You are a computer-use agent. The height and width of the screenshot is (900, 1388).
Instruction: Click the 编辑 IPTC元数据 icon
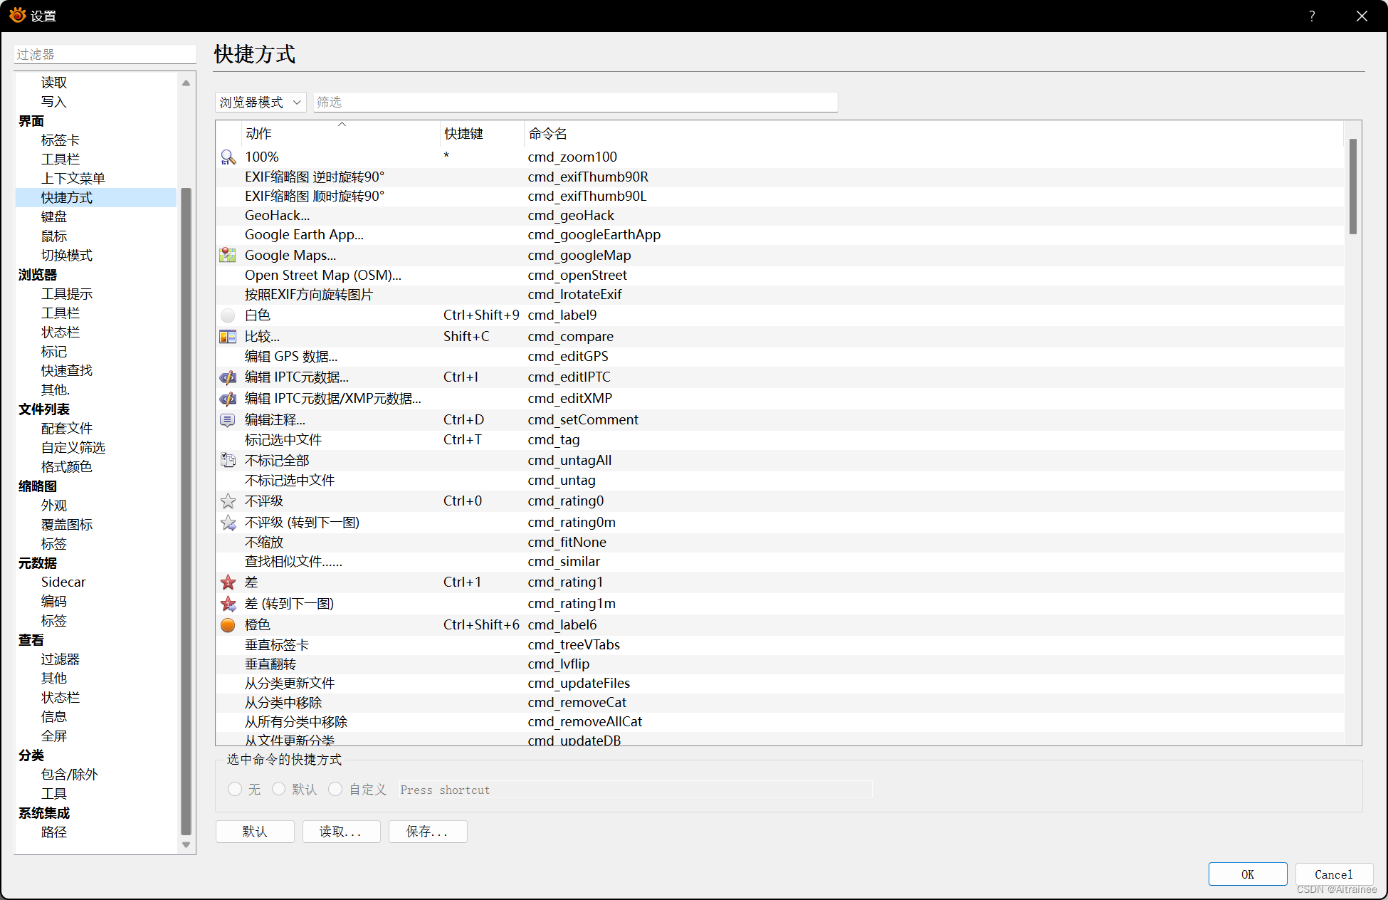click(x=228, y=377)
